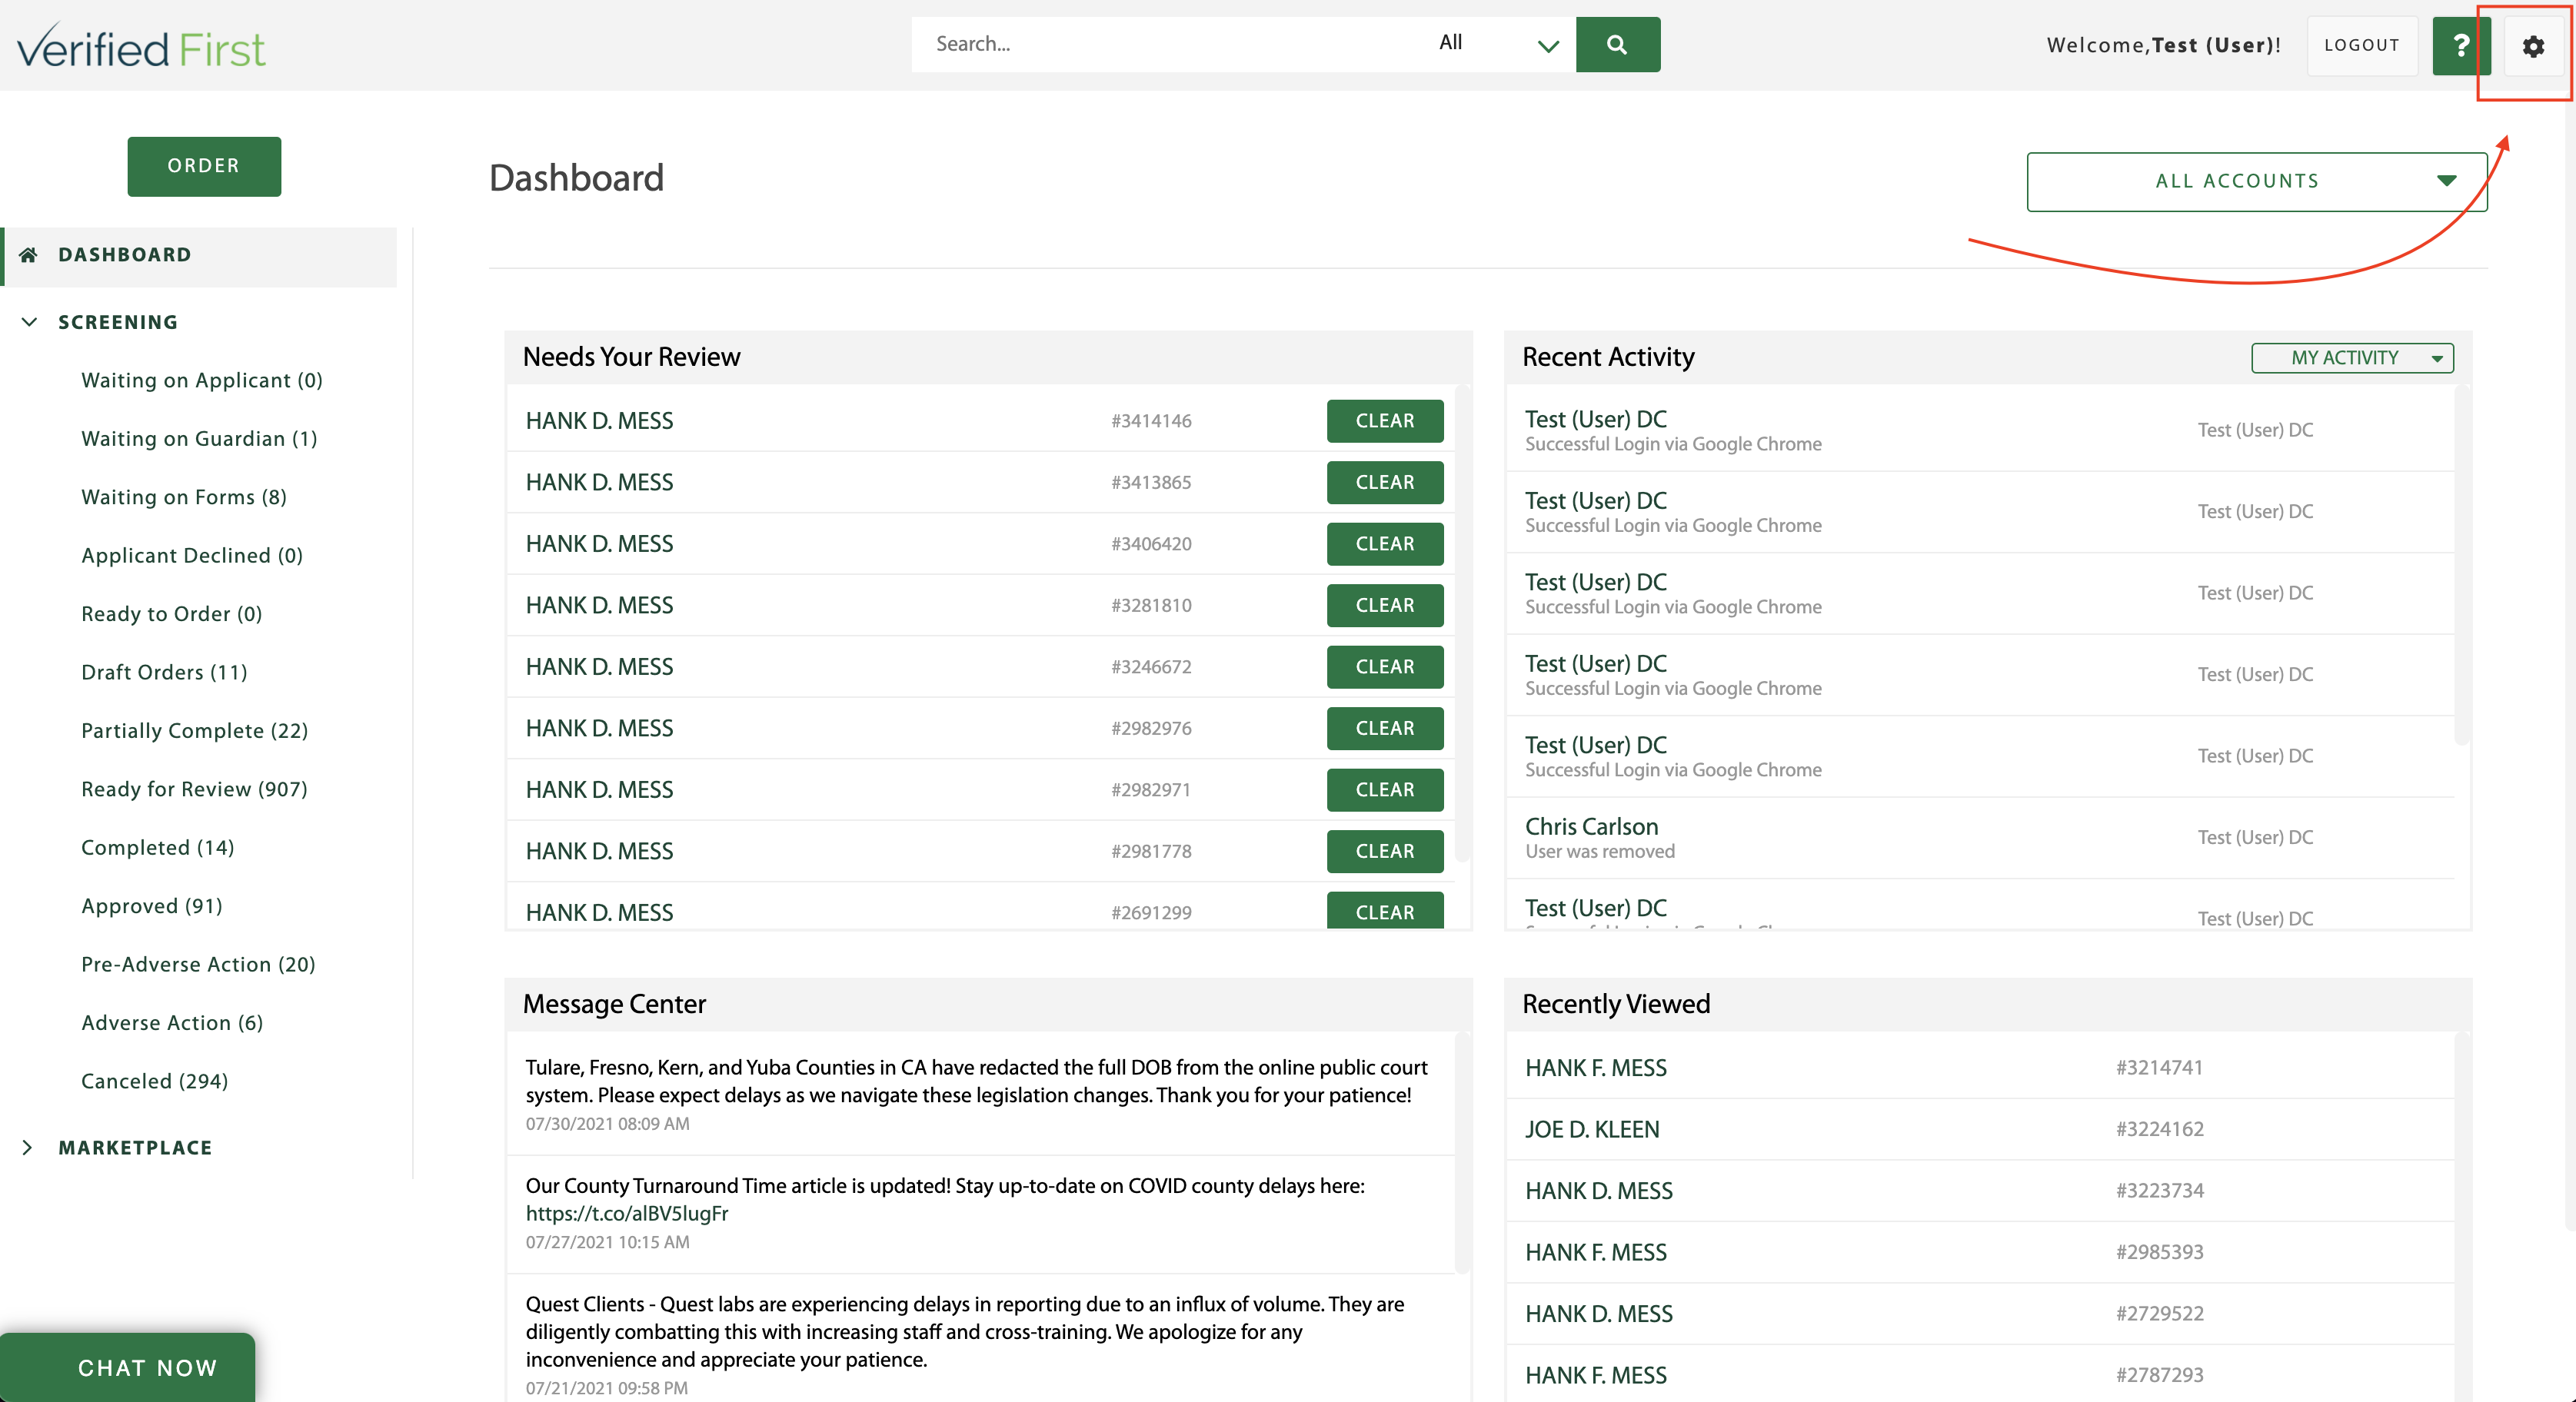Open recently viewed HANK F. MESS #2787293

point(1596,1376)
